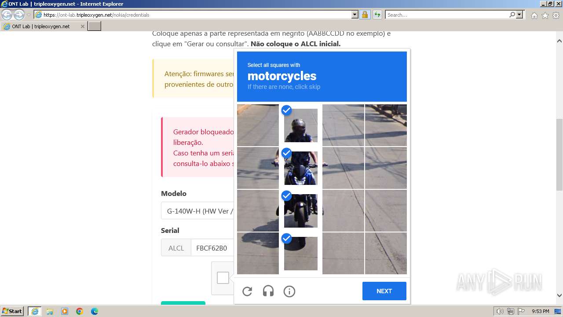Click the security lock icon
Viewport: 563px width, 317px height.
click(x=365, y=15)
